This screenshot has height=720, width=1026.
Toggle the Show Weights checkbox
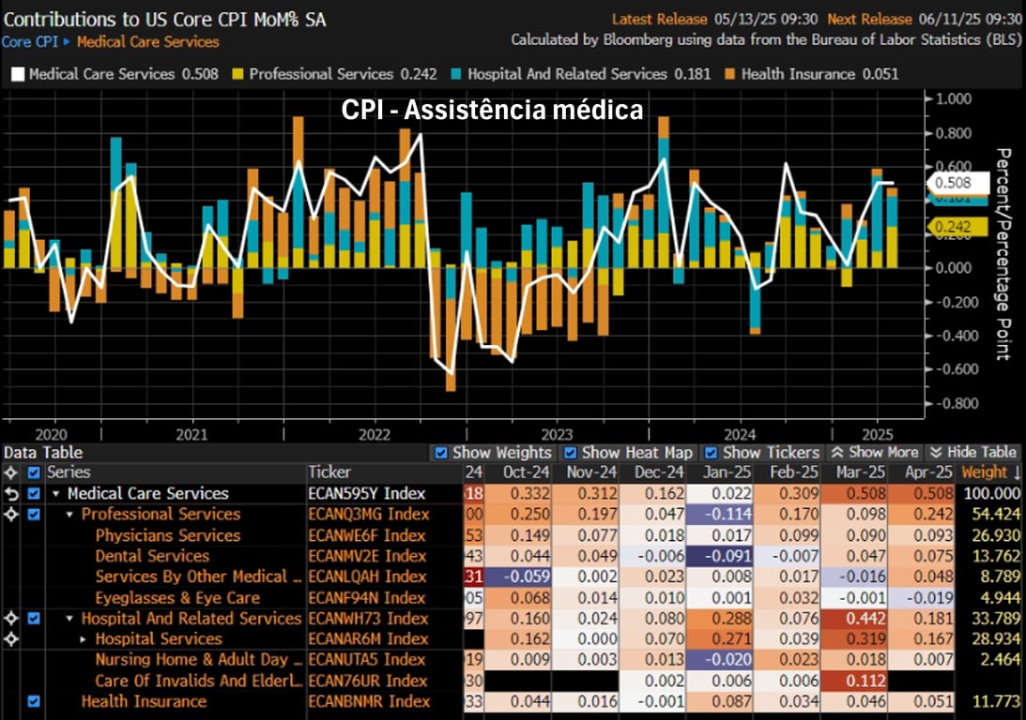441,452
